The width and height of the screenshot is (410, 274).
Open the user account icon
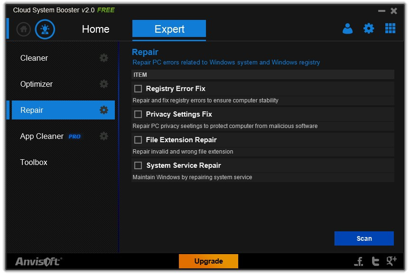coord(347,28)
